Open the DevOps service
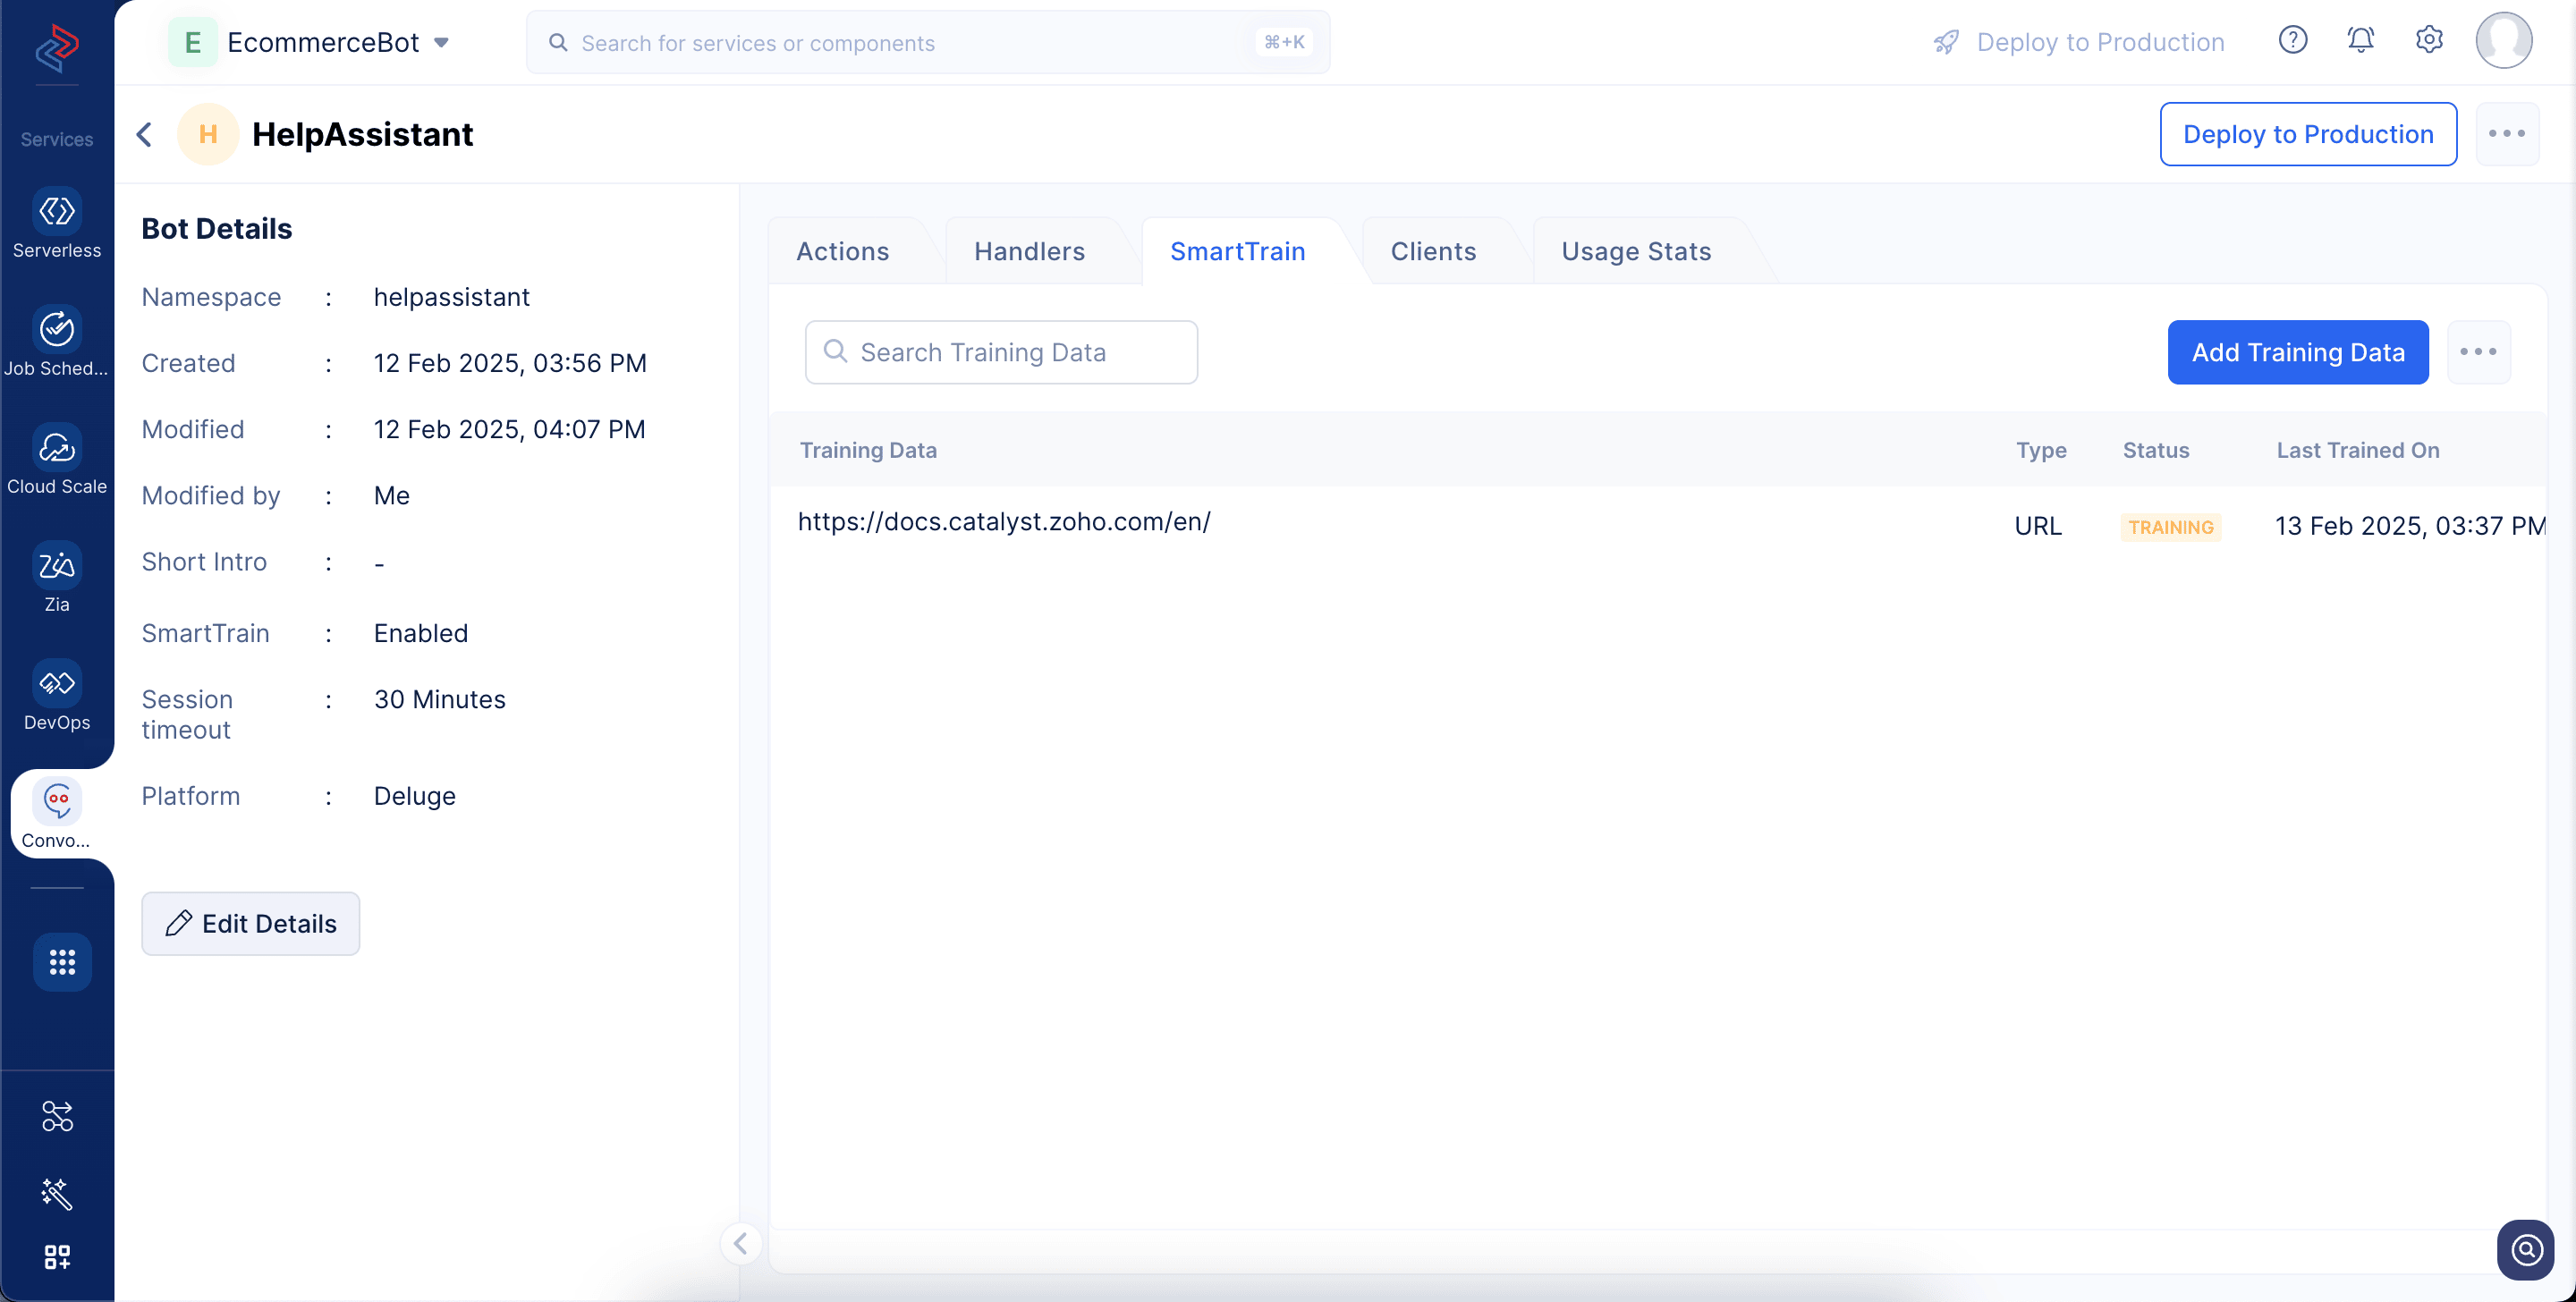Viewport: 2576px width, 1302px height. coord(57,695)
